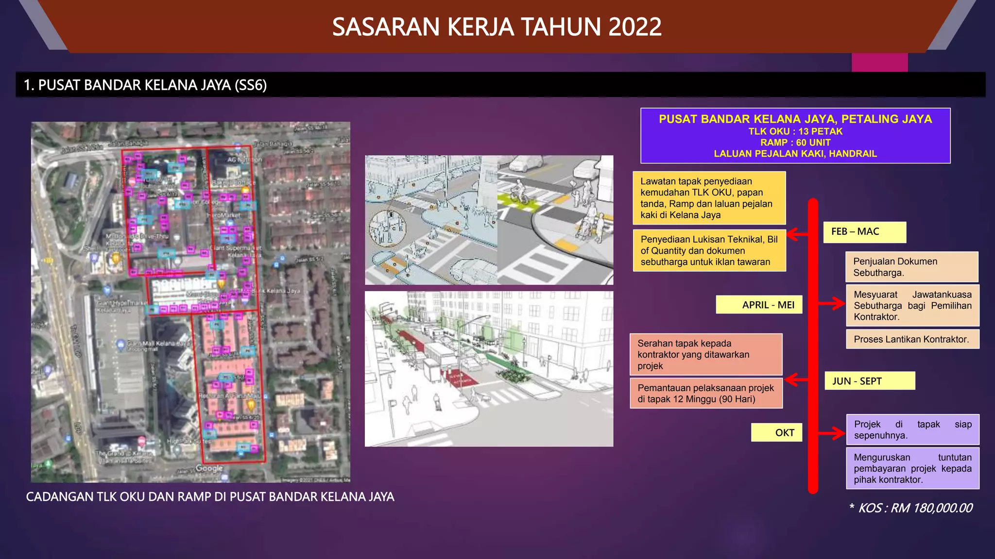Click the Proses Lantikan Kontraktor box
This screenshot has height=559, width=995.
point(912,339)
